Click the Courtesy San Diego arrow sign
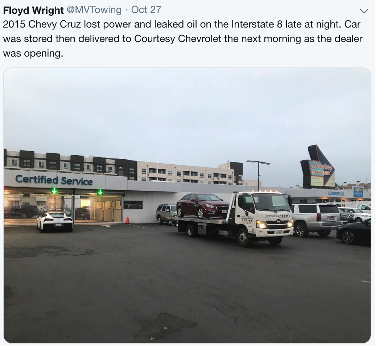Viewport: 375px width, 346px height. point(318,166)
